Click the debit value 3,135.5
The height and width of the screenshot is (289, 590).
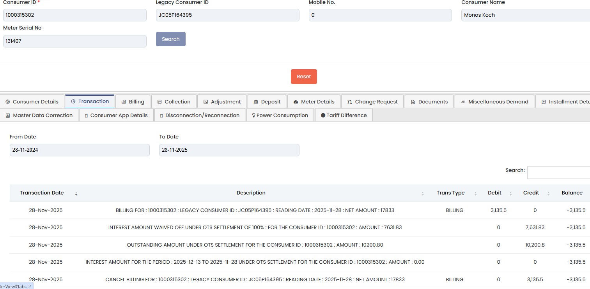pos(498,210)
